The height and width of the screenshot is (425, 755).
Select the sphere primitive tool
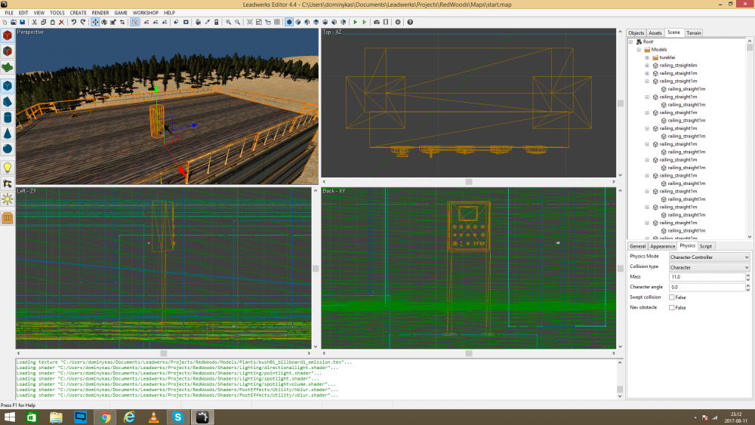click(8, 149)
